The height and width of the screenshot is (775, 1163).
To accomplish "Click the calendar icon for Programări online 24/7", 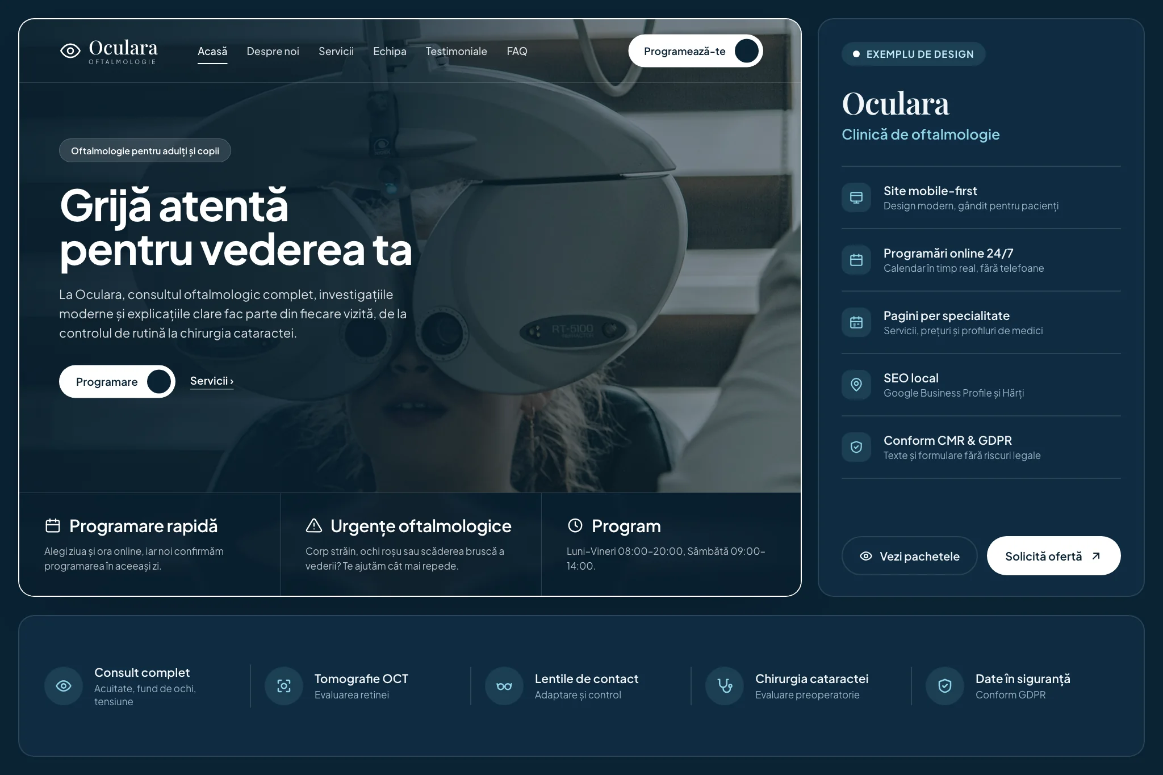I will pyautogui.click(x=856, y=260).
